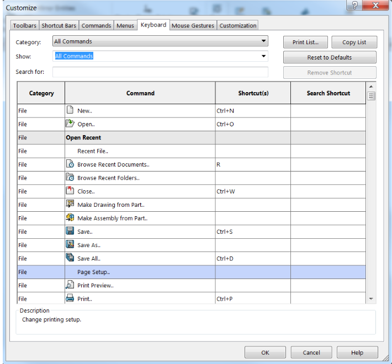Image resolution: width=392 pixels, height=364 pixels.
Task: Click the Make Assembly from Part icon
Action: point(70,218)
